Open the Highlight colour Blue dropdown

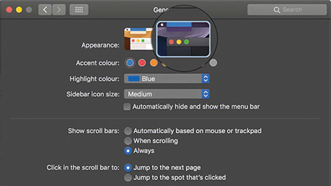(x=167, y=79)
